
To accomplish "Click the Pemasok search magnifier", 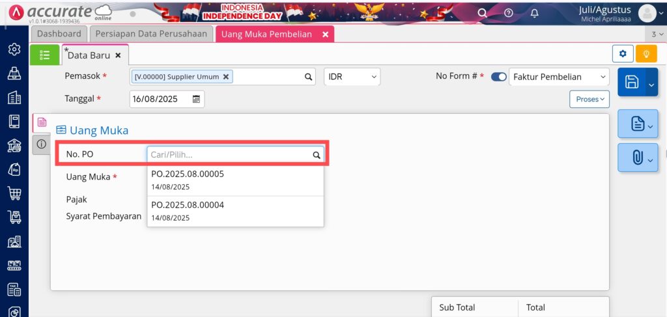I will click(308, 77).
